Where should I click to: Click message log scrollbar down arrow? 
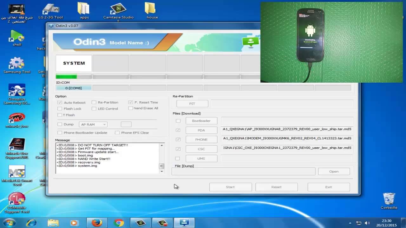point(162,171)
